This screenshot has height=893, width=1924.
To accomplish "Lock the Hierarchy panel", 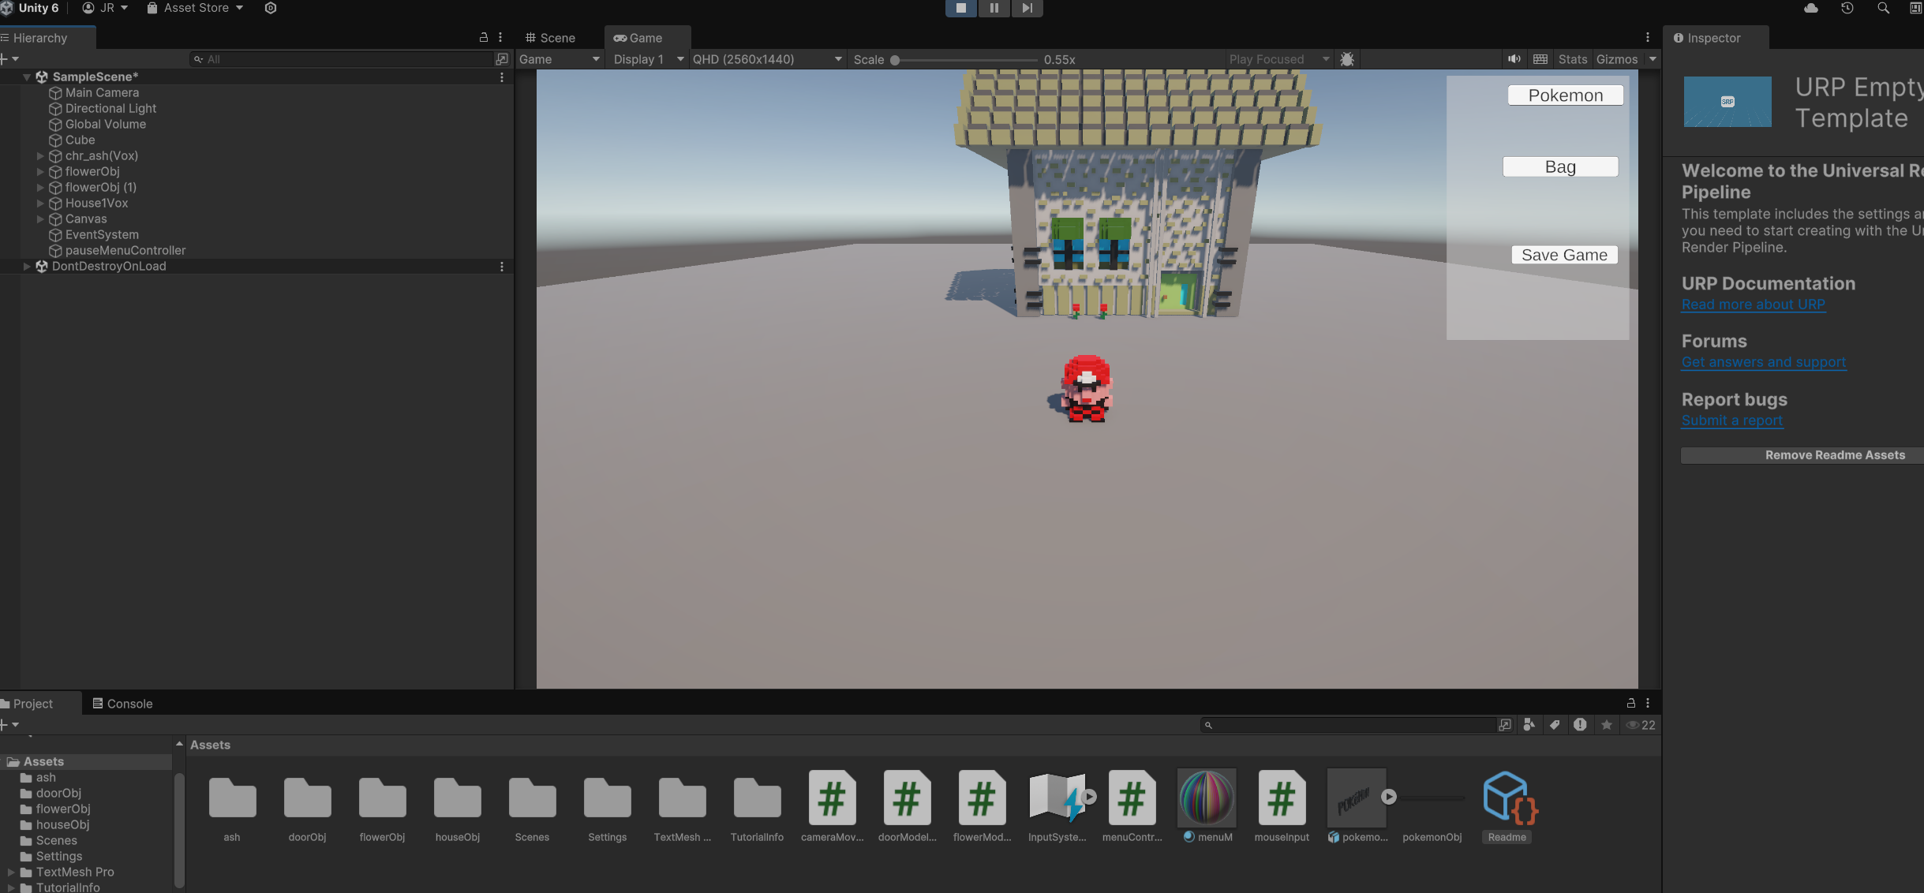I will click(484, 37).
